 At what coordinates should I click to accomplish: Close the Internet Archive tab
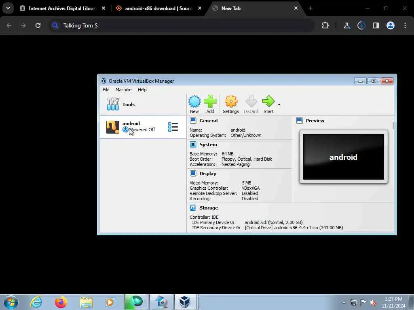(103, 8)
